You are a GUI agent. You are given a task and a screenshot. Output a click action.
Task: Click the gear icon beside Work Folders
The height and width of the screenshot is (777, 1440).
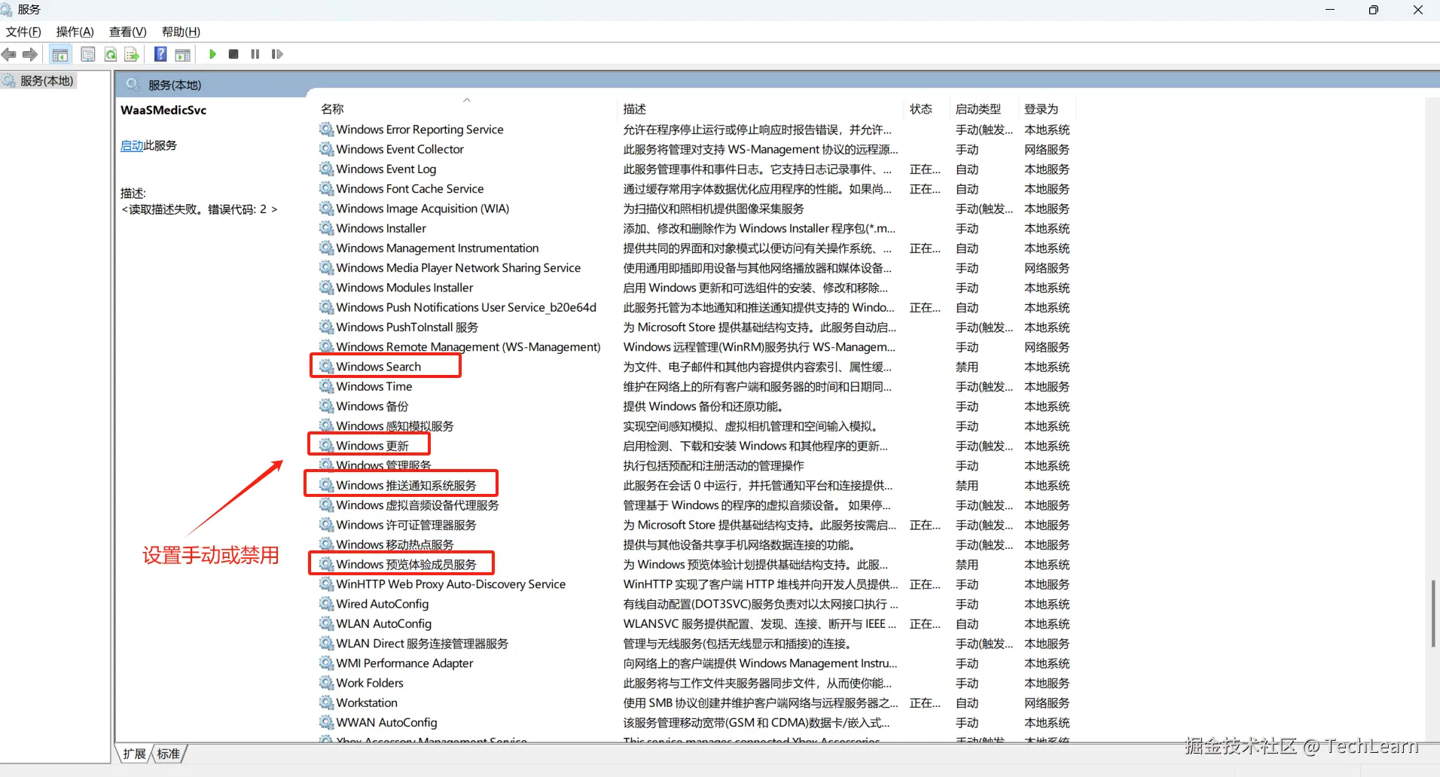(326, 683)
